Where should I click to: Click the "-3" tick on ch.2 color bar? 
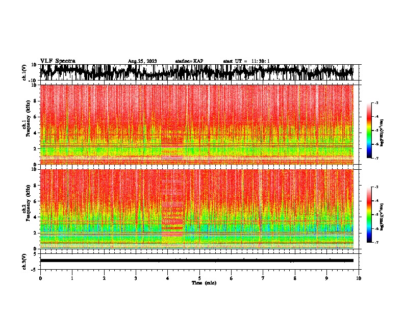coord(376,187)
